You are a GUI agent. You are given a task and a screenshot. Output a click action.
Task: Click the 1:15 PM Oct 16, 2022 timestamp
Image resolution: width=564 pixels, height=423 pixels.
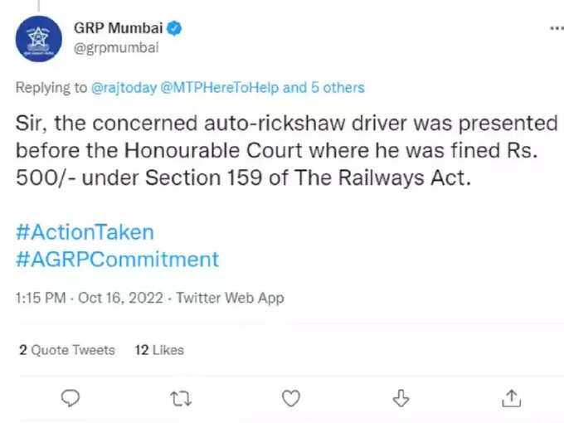tap(90, 298)
